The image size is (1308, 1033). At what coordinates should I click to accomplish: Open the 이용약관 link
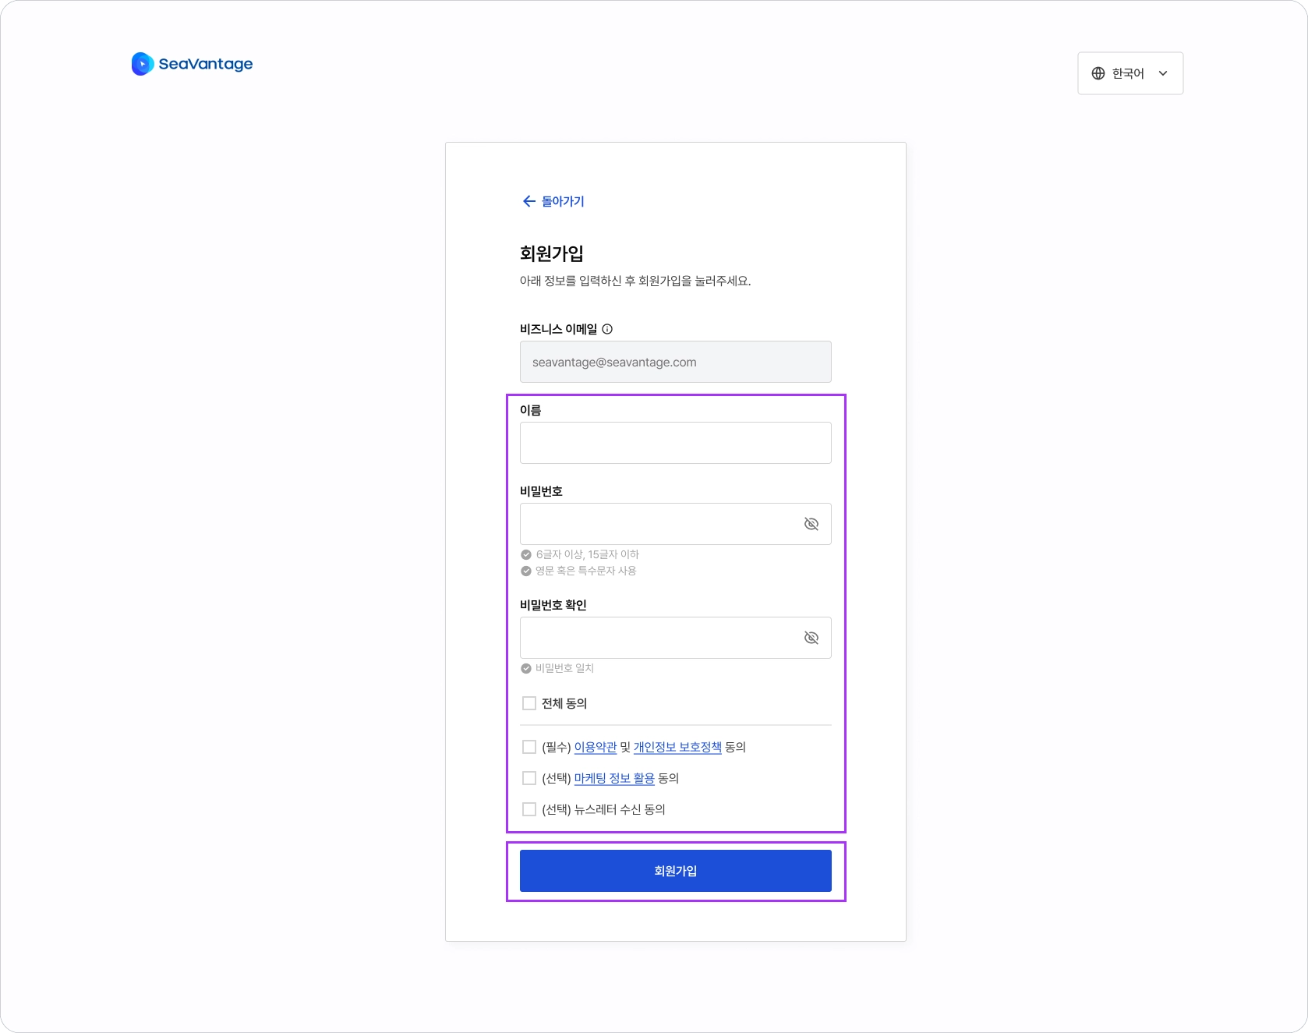[x=596, y=747]
